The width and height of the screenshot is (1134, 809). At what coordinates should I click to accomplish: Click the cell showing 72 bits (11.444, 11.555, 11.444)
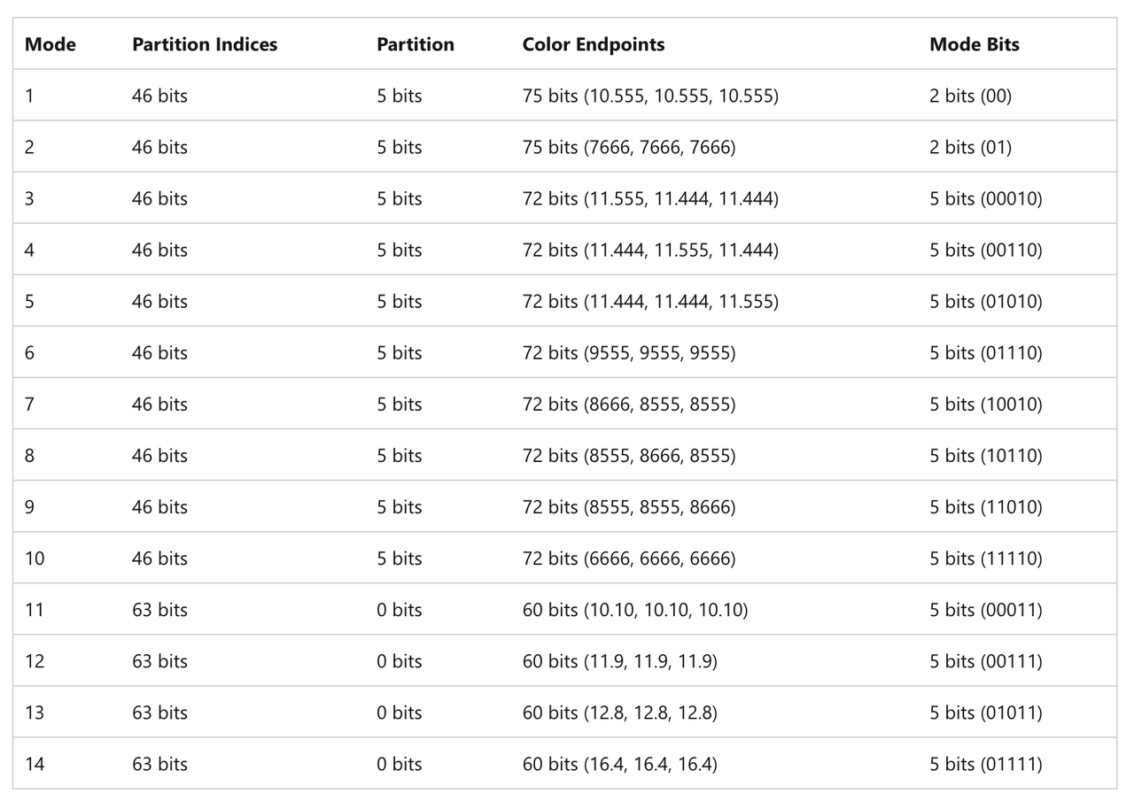(x=650, y=250)
